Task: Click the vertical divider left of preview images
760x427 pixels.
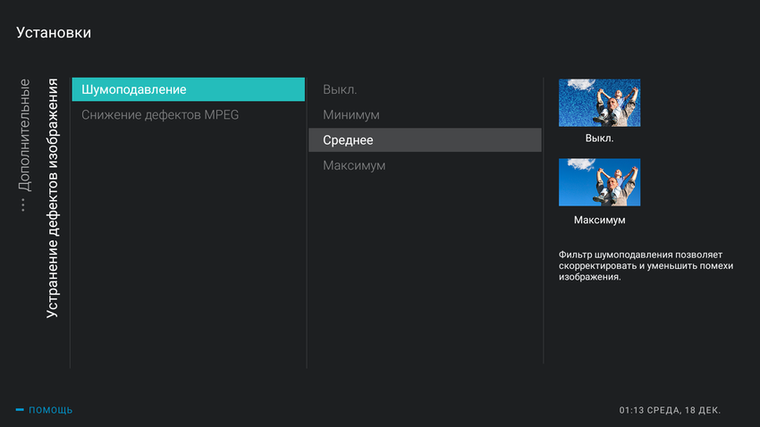Action: coord(544,223)
